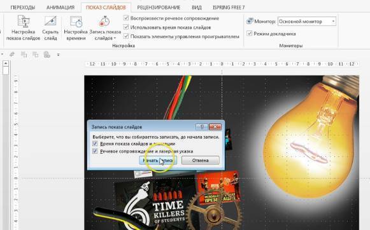Uncheck Речевое сопровождение и лазерная указка
The image size is (370, 230).
point(95,151)
